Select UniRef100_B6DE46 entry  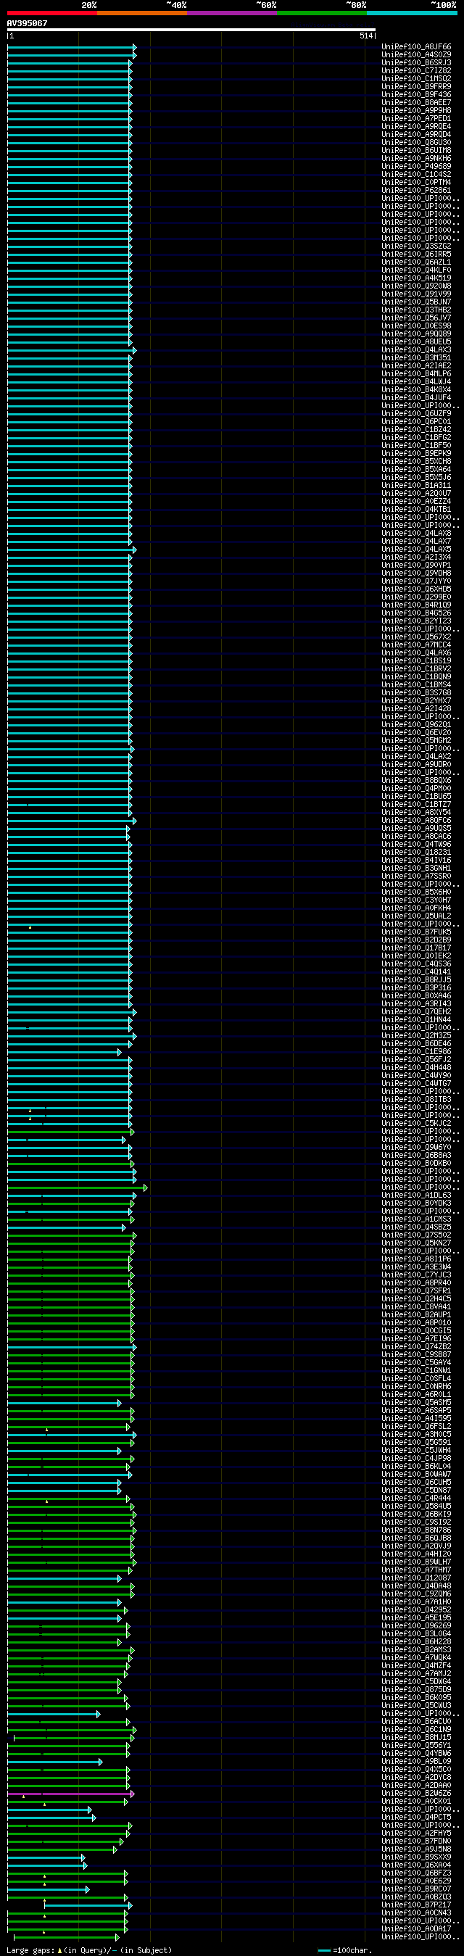(x=416, y=1043)
